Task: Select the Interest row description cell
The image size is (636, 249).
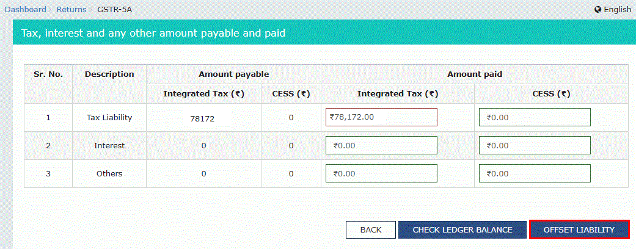Action: pyautogui.click(x=109, y=146)
